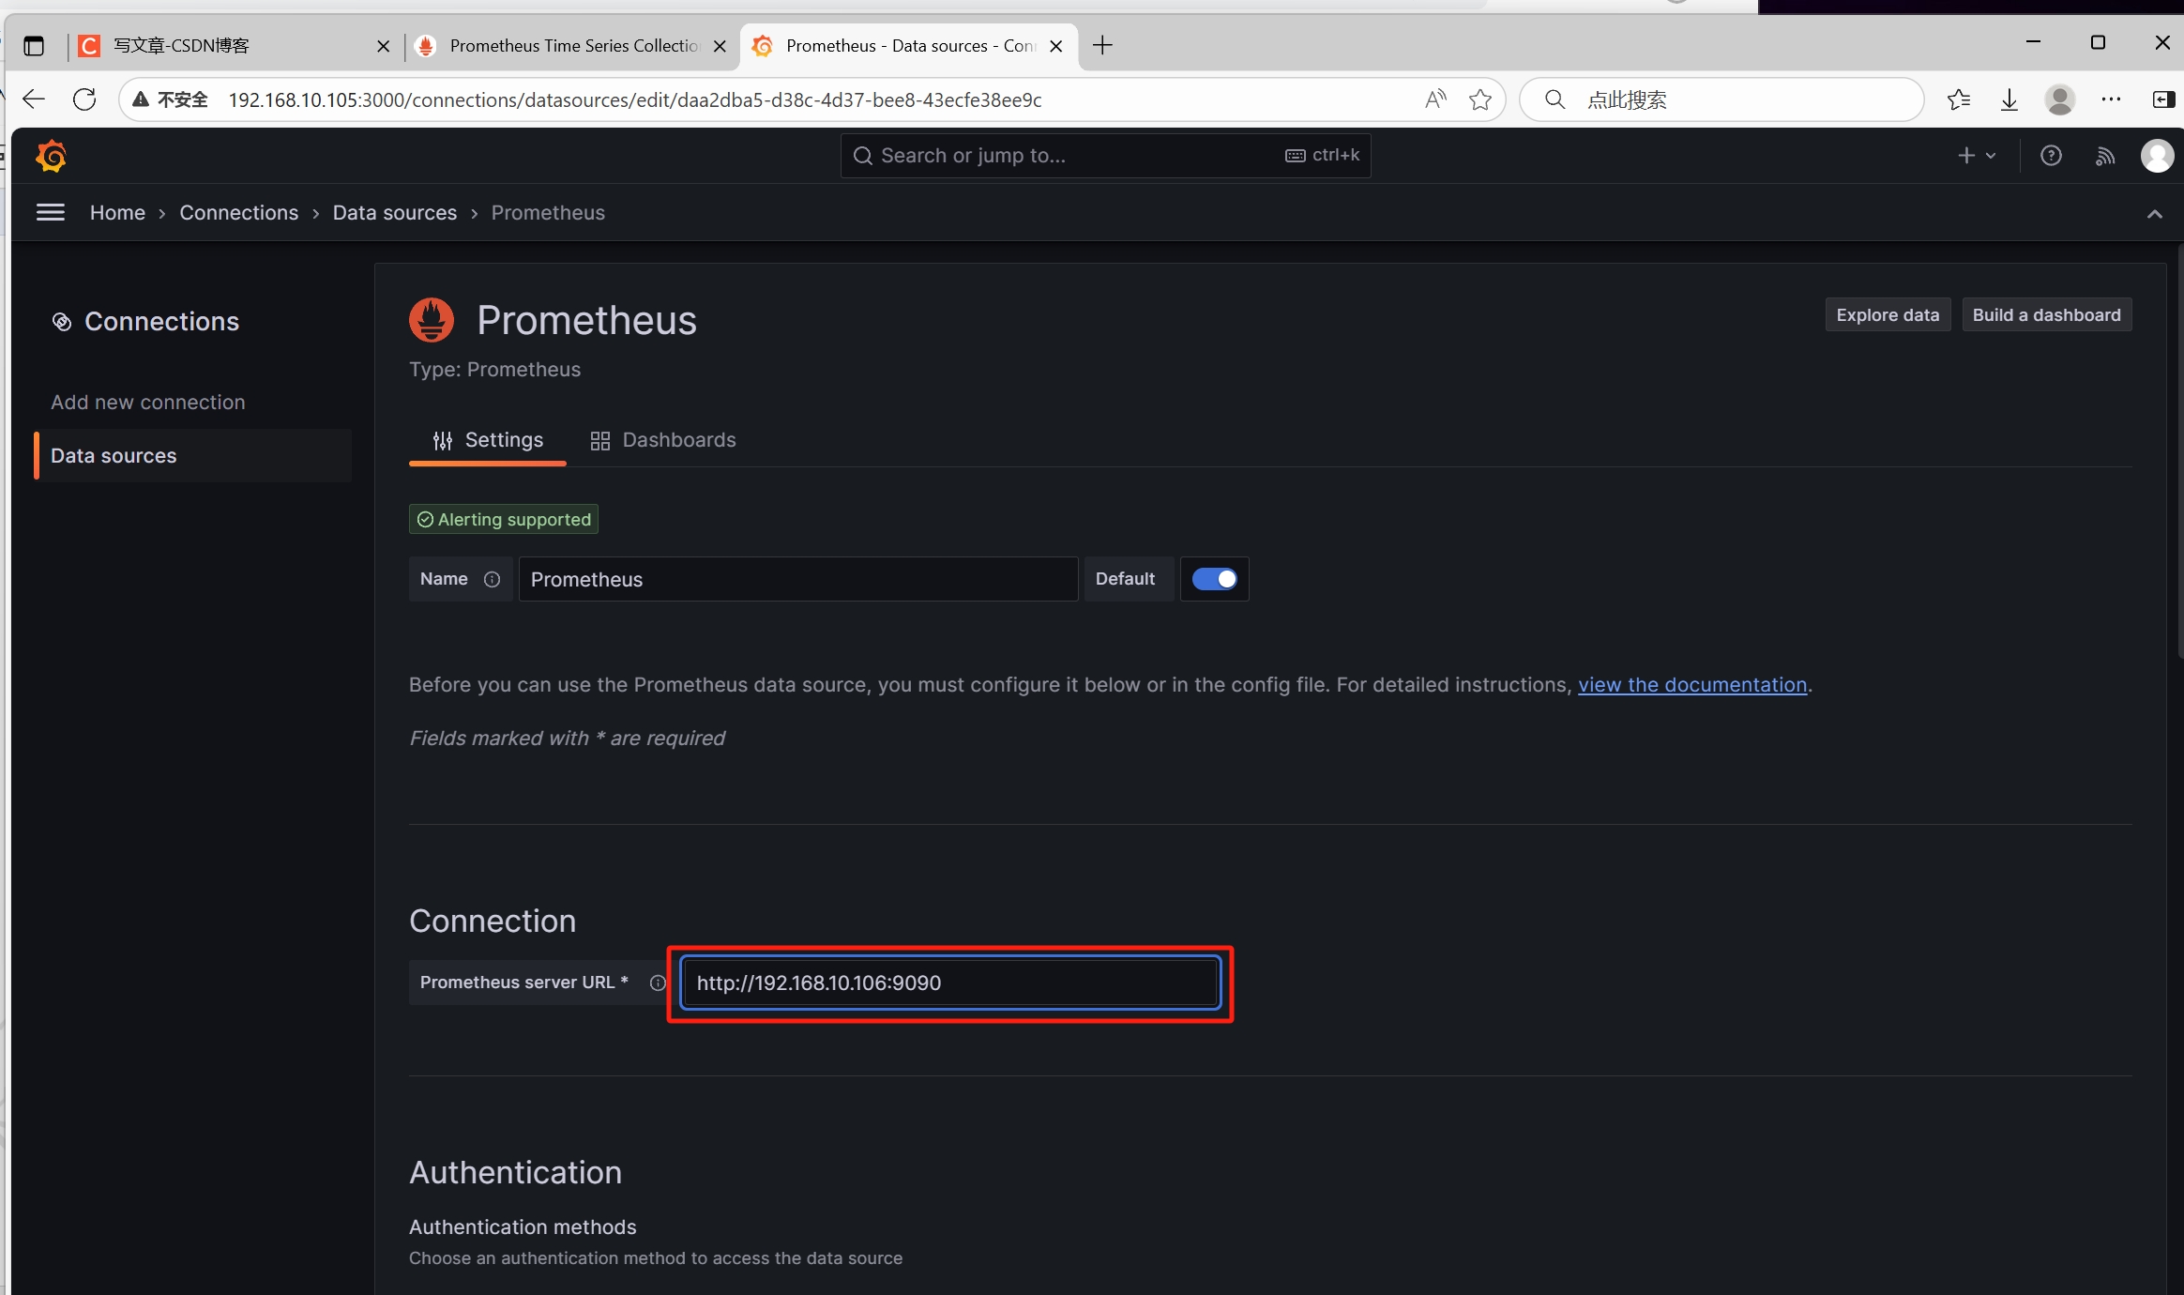The image size is (2184, 1295).
Task: Open the browser profile icon
Action: [x=2059, y=99]
